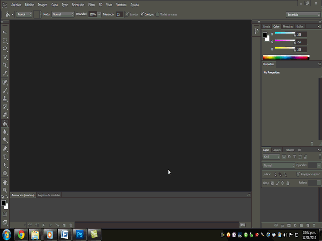The height and width of the screenshot is (241, 322).
Task: Toggle lock position in Bloq. row
Action: (x=283, y=183)
